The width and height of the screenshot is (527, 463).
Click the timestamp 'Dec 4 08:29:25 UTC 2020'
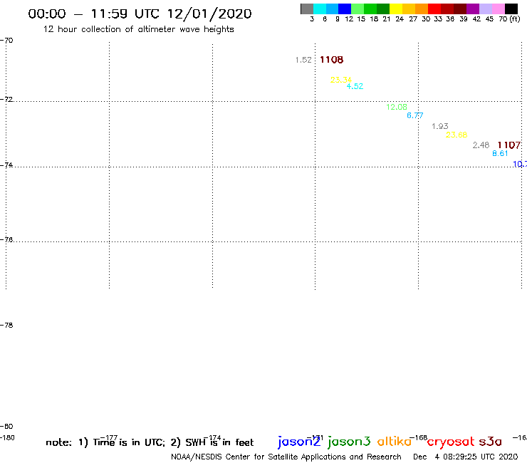466,457
